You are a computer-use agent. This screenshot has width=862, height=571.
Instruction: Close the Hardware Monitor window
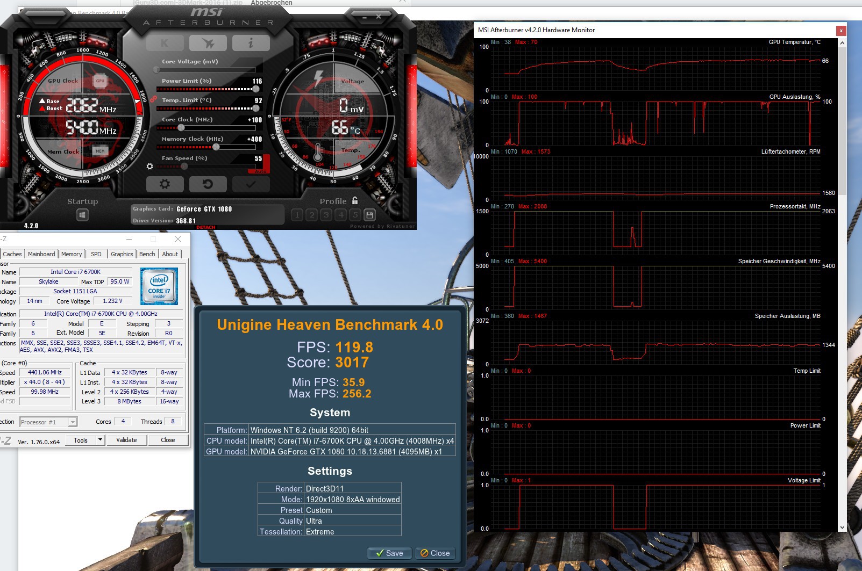click(842, 31)
